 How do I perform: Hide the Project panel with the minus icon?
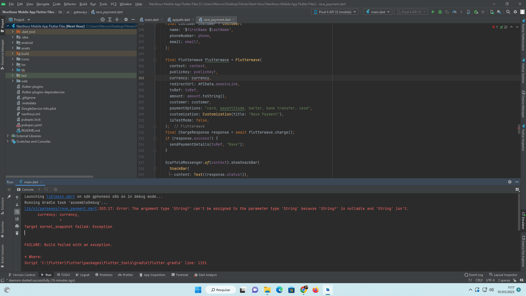tap(133, 20)
